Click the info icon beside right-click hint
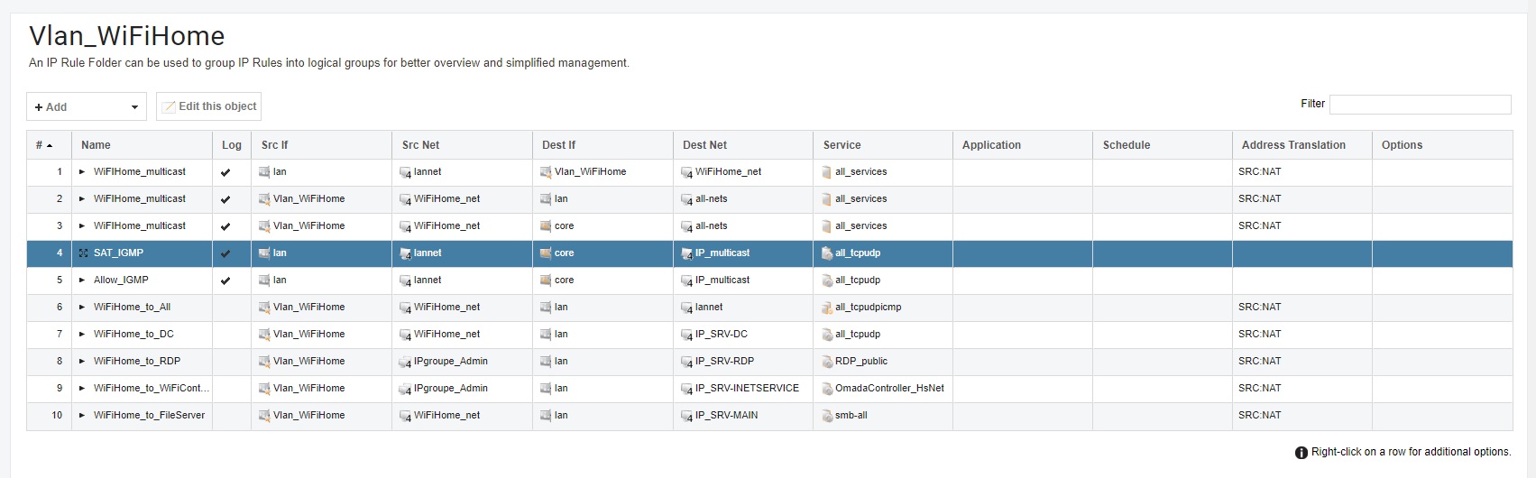The width and height of the screenshot is (1536, 478). [x=1301, y=453]
